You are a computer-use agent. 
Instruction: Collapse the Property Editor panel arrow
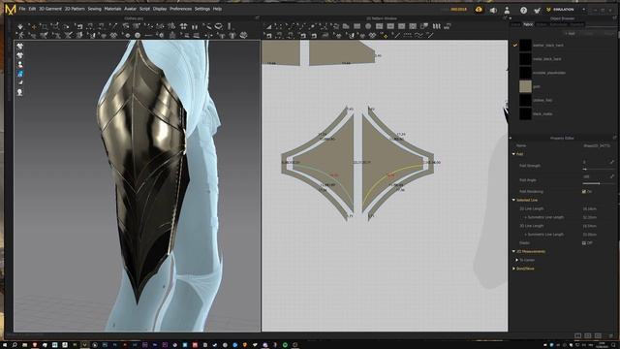point(511,138)
